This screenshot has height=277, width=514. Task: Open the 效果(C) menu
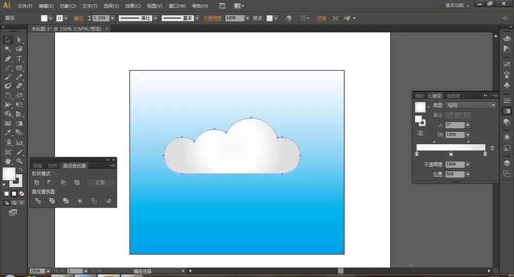[133, 6]
